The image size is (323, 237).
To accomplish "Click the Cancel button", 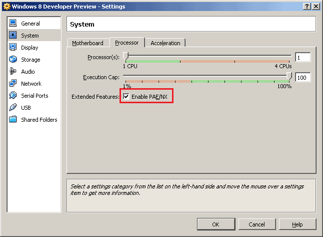I will click(256, 224).
